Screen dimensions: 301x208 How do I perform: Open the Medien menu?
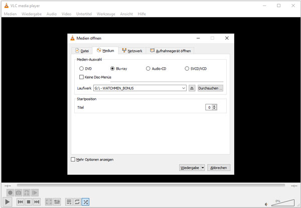(10, 14)
